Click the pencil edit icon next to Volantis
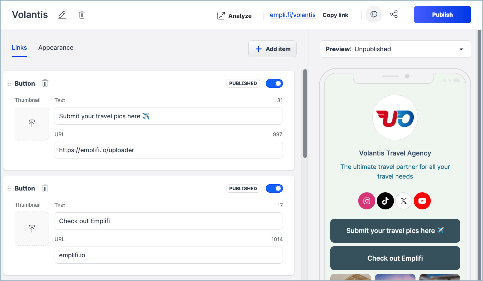 click(x=62, y=15)
